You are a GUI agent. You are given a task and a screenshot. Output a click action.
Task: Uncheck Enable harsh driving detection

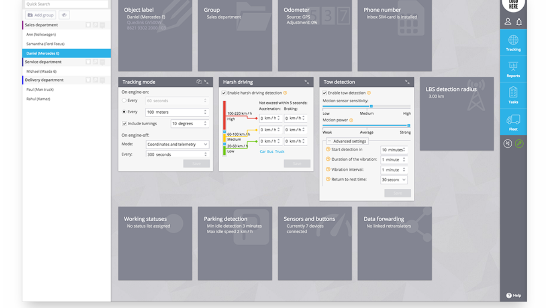[224, 93]
